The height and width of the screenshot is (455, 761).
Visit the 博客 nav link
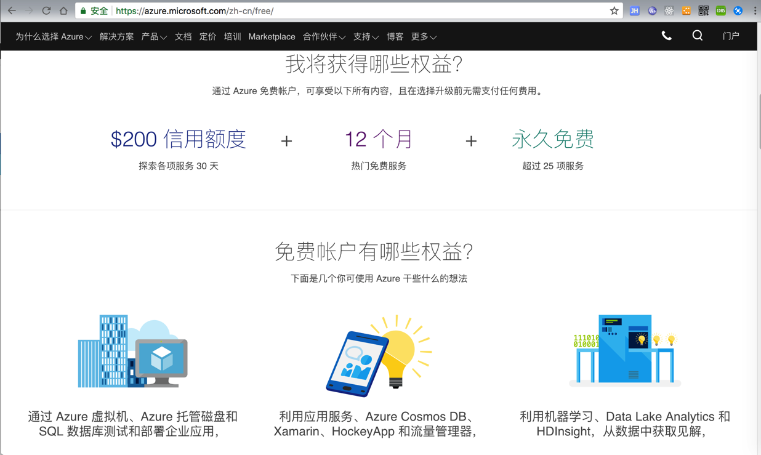(395, 37)
